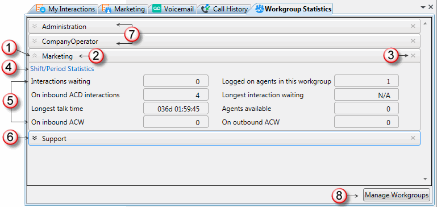Select the Marketing queue tab

point(123,9)
